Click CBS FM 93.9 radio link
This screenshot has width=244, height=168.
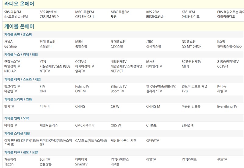point(49,17)
